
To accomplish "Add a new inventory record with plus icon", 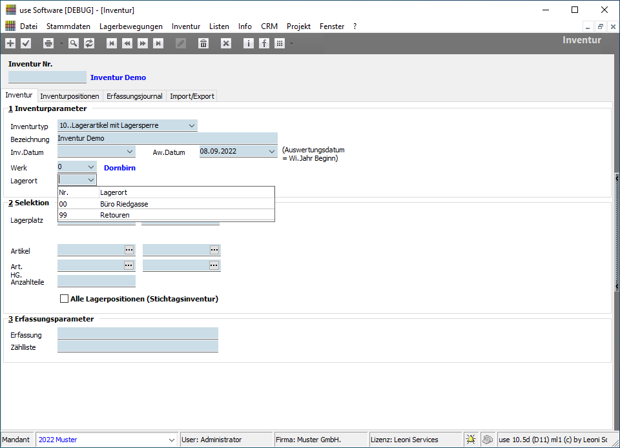I will point(11,43).
